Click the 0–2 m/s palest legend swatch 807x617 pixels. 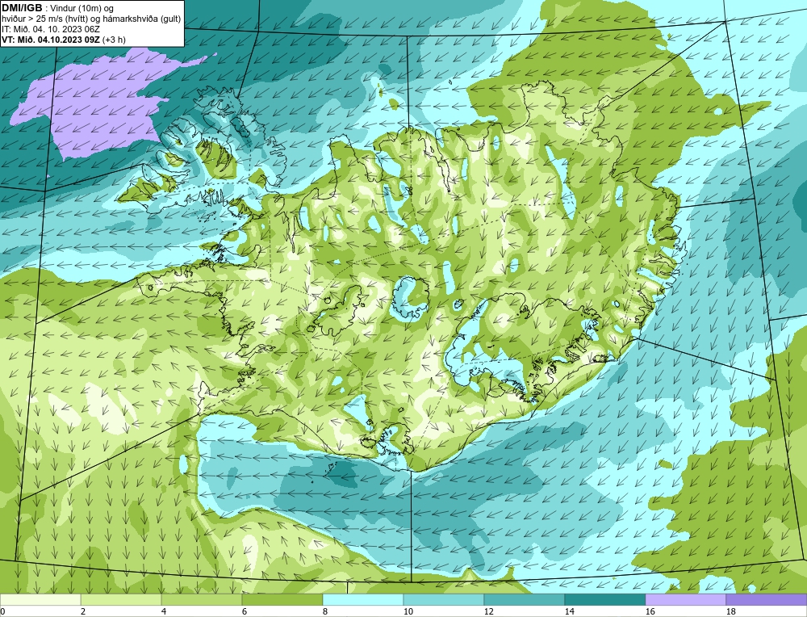[40, 600]
